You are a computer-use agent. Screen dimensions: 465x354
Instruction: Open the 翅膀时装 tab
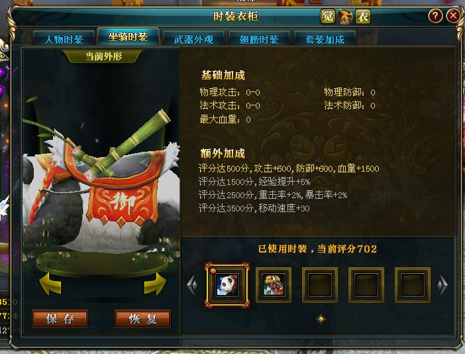coord(259,38)
